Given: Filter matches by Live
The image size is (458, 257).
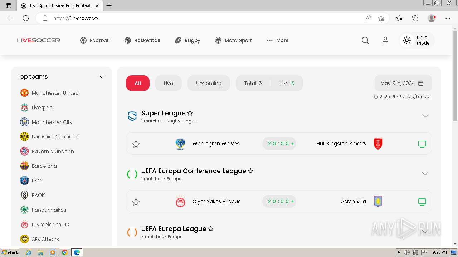Looking at the screenshot, I should [x=169, y=83].
